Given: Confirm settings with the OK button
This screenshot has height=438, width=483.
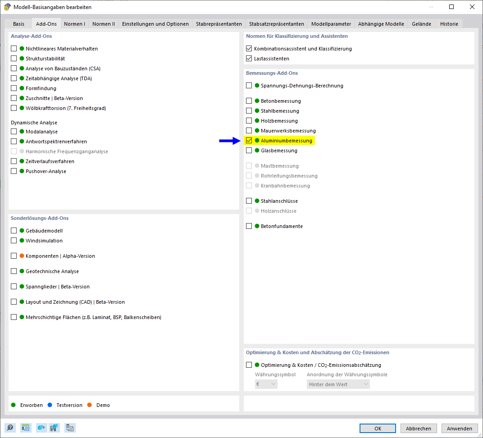Looking at the screenshot, I should [377, 428].
